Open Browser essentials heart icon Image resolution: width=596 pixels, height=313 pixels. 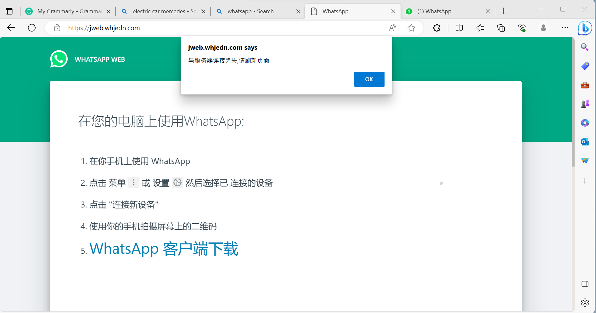coord(522,28)
